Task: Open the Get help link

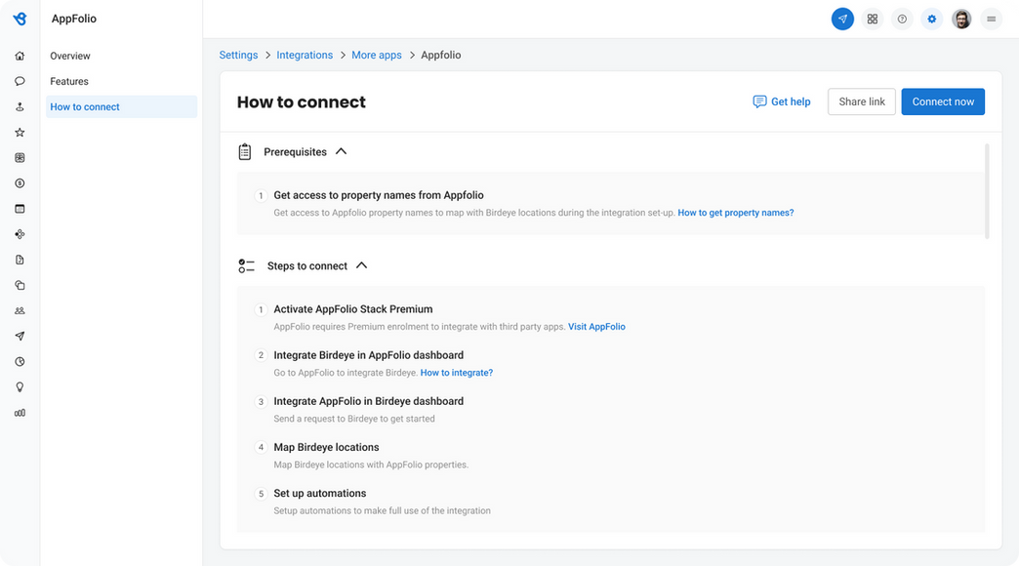Action: coord(782,101)
